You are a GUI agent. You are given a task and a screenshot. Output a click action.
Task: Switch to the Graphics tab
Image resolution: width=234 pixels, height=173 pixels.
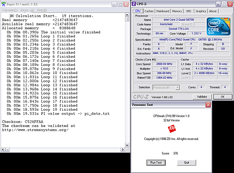201,11
